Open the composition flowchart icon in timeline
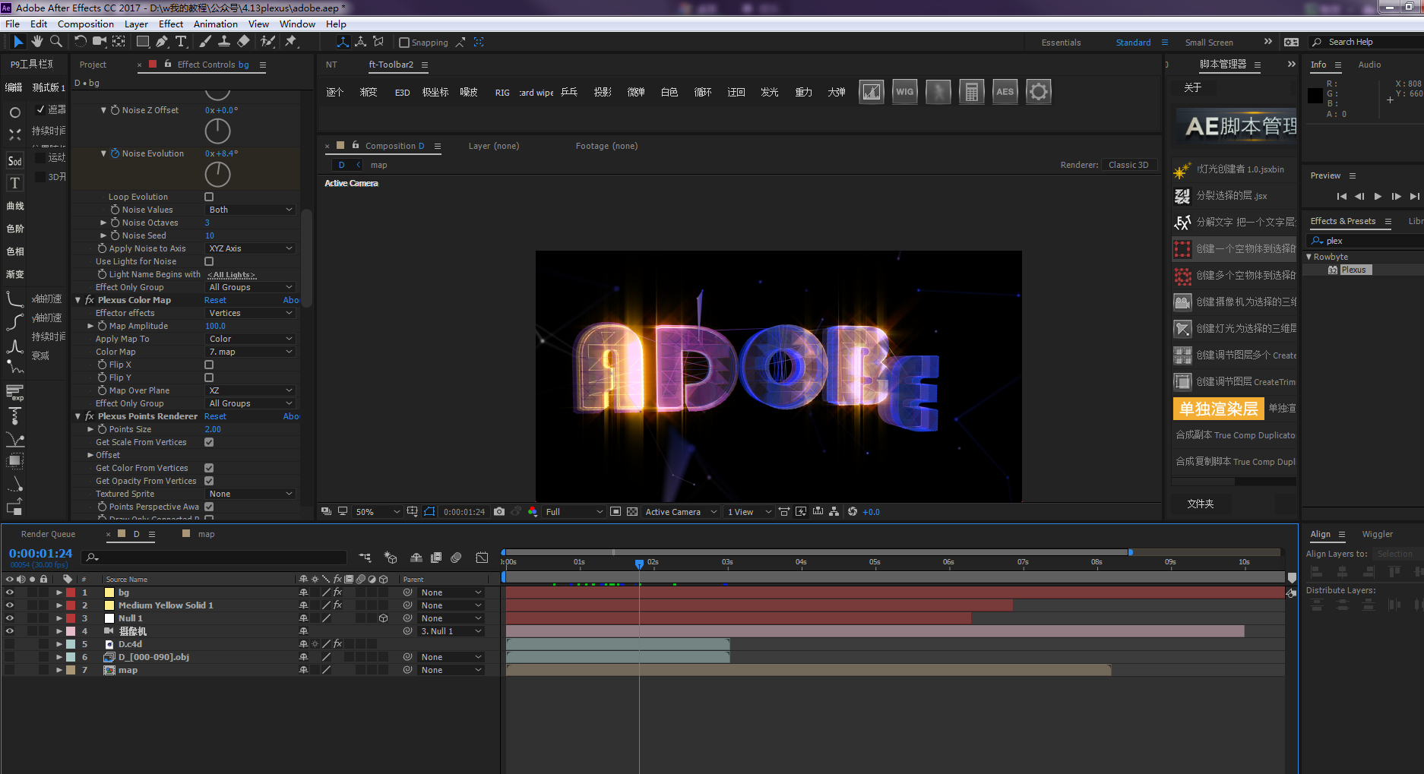1424x774 pixels. pyautogui.click(x=365, y=558)
